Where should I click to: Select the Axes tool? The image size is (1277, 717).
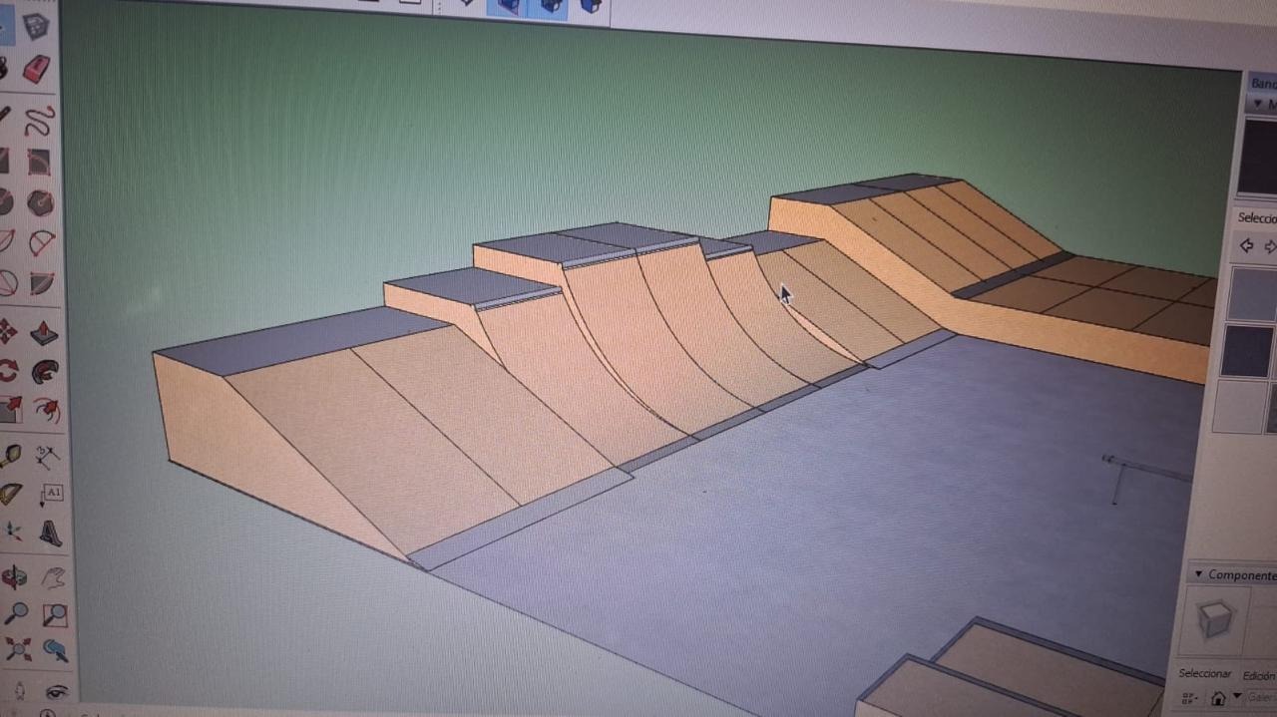click(x=13, y=532)
